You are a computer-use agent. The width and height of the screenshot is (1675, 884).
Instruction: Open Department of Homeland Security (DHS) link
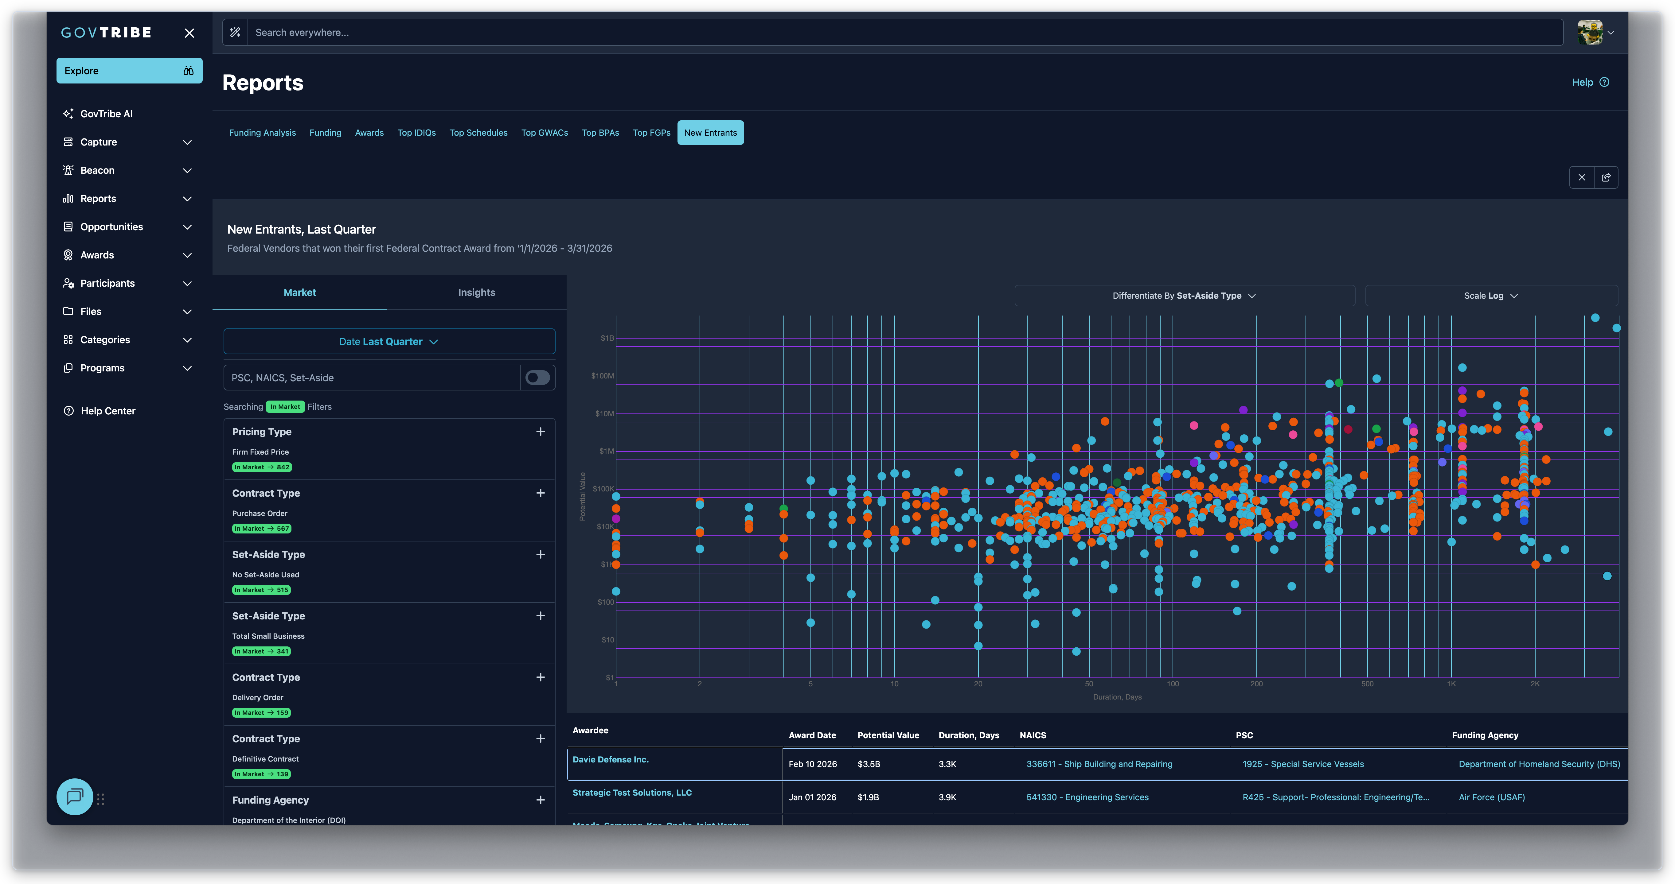[1539, 764]
